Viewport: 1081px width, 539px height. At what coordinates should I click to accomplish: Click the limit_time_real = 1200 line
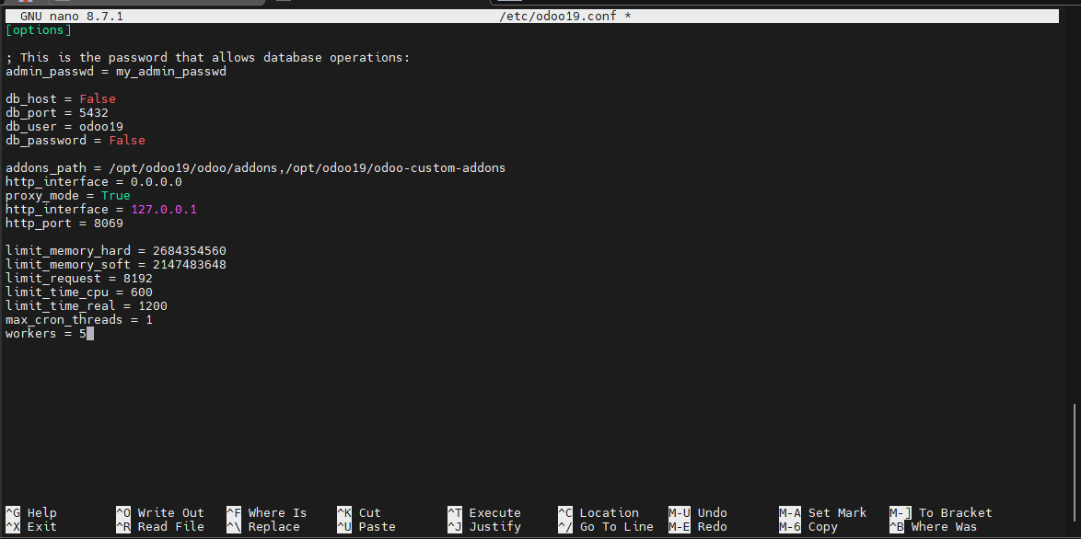tap(87, 305)
